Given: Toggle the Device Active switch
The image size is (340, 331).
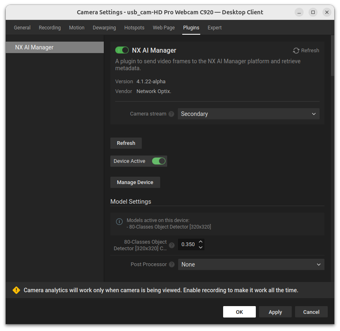Looking at the screenshot, I should point(159,161).
